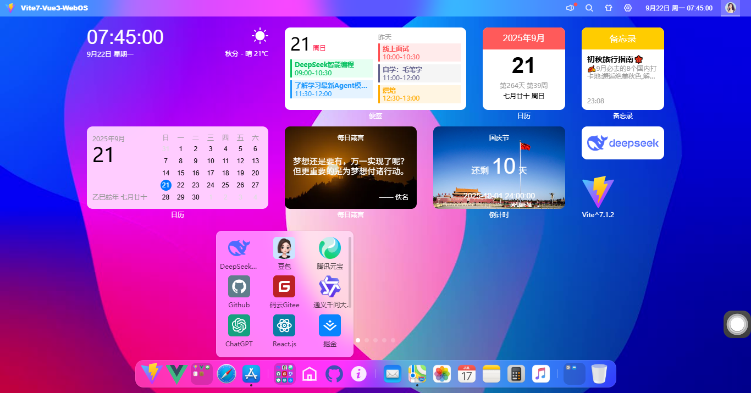The image size is (751, 393).
Task: Switch launcher page using second pagination dot
Action: [366, 340]
